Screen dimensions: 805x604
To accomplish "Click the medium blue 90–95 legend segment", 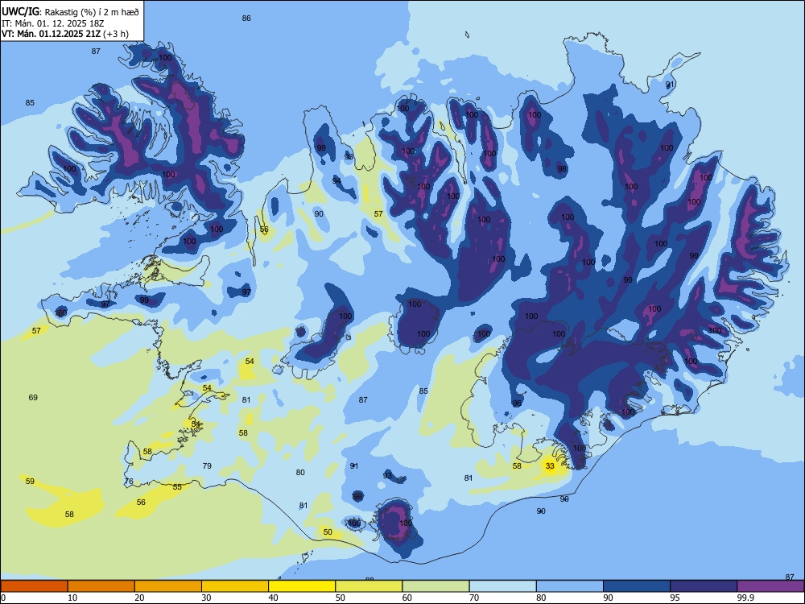I will coord(637,586).
